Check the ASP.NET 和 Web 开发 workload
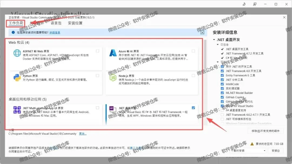 (x=97, y=51)
